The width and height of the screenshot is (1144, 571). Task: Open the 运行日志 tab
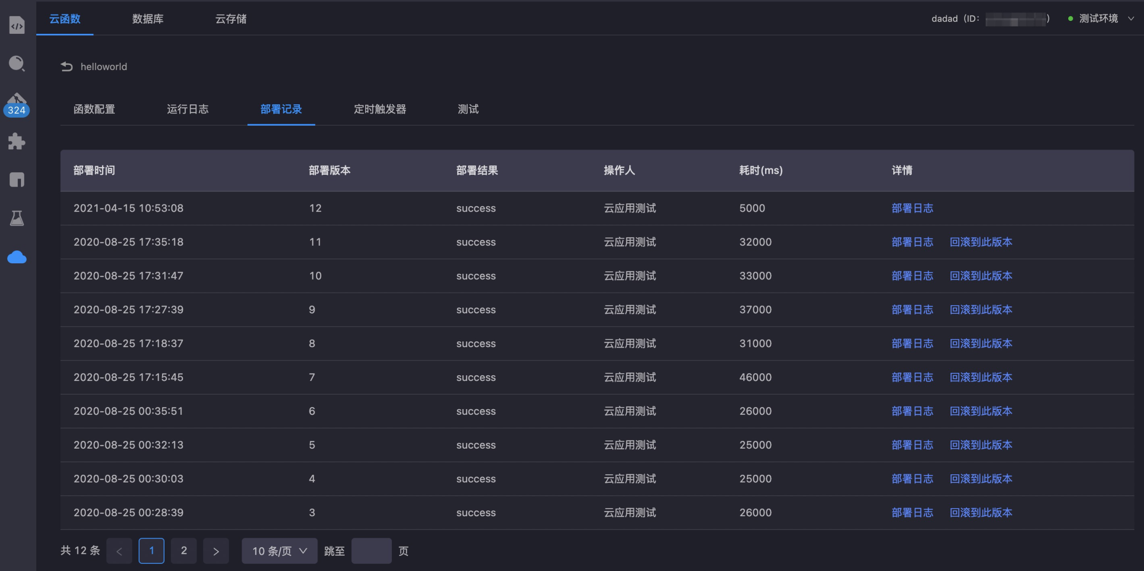point(188,109)
